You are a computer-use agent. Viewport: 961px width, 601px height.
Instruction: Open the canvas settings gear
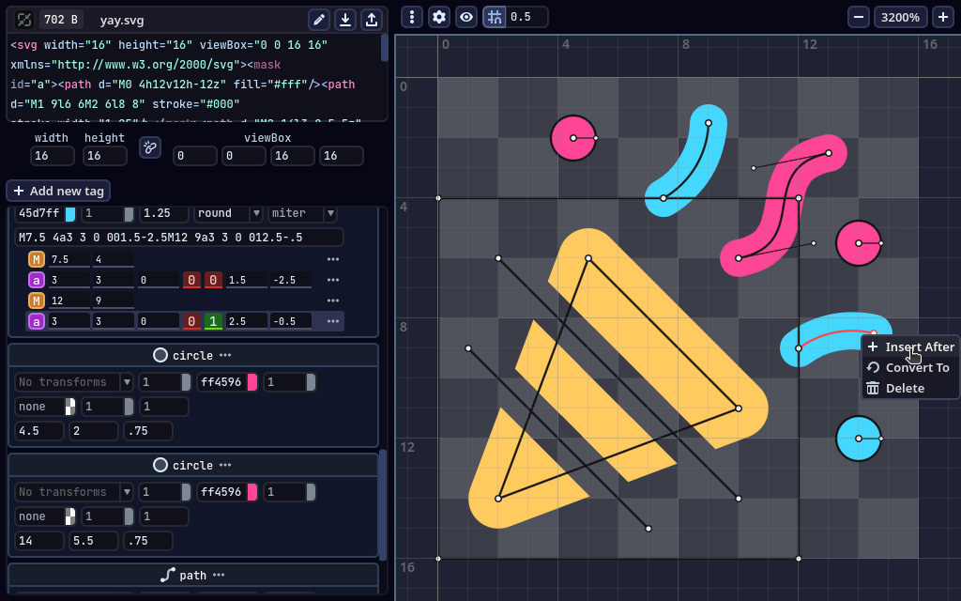pyautogui.click(x=439, y=17)
